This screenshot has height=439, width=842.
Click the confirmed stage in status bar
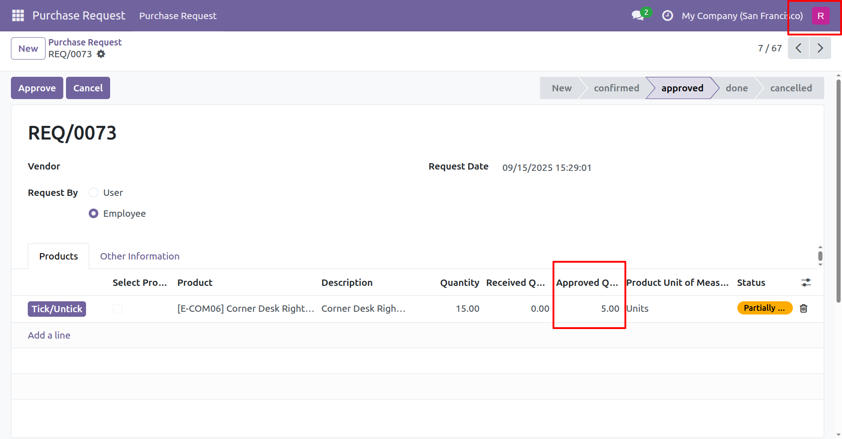point(616,88)
